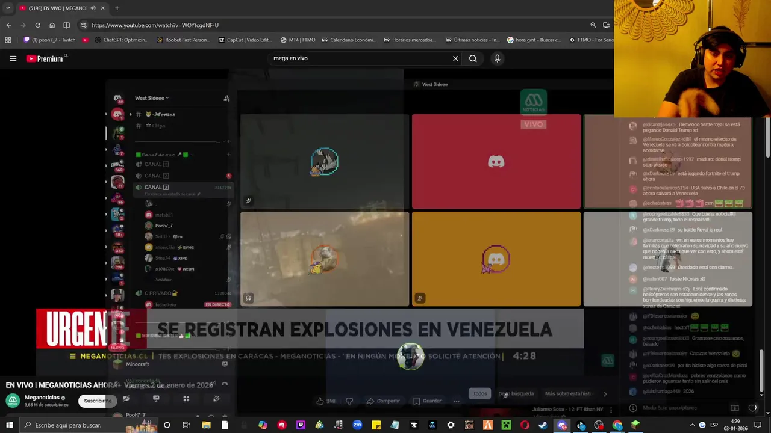This screenshot has height=433, width=771.
Task: Open Chrome from the Windows taskbar
Action: tap(617, 425)
